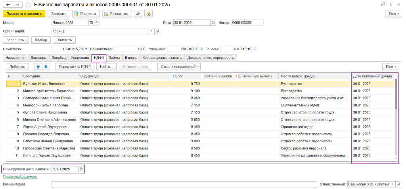Screen dimensions: 406x189
Task: Move row down with blue arrow
Action: coord(46,66)
